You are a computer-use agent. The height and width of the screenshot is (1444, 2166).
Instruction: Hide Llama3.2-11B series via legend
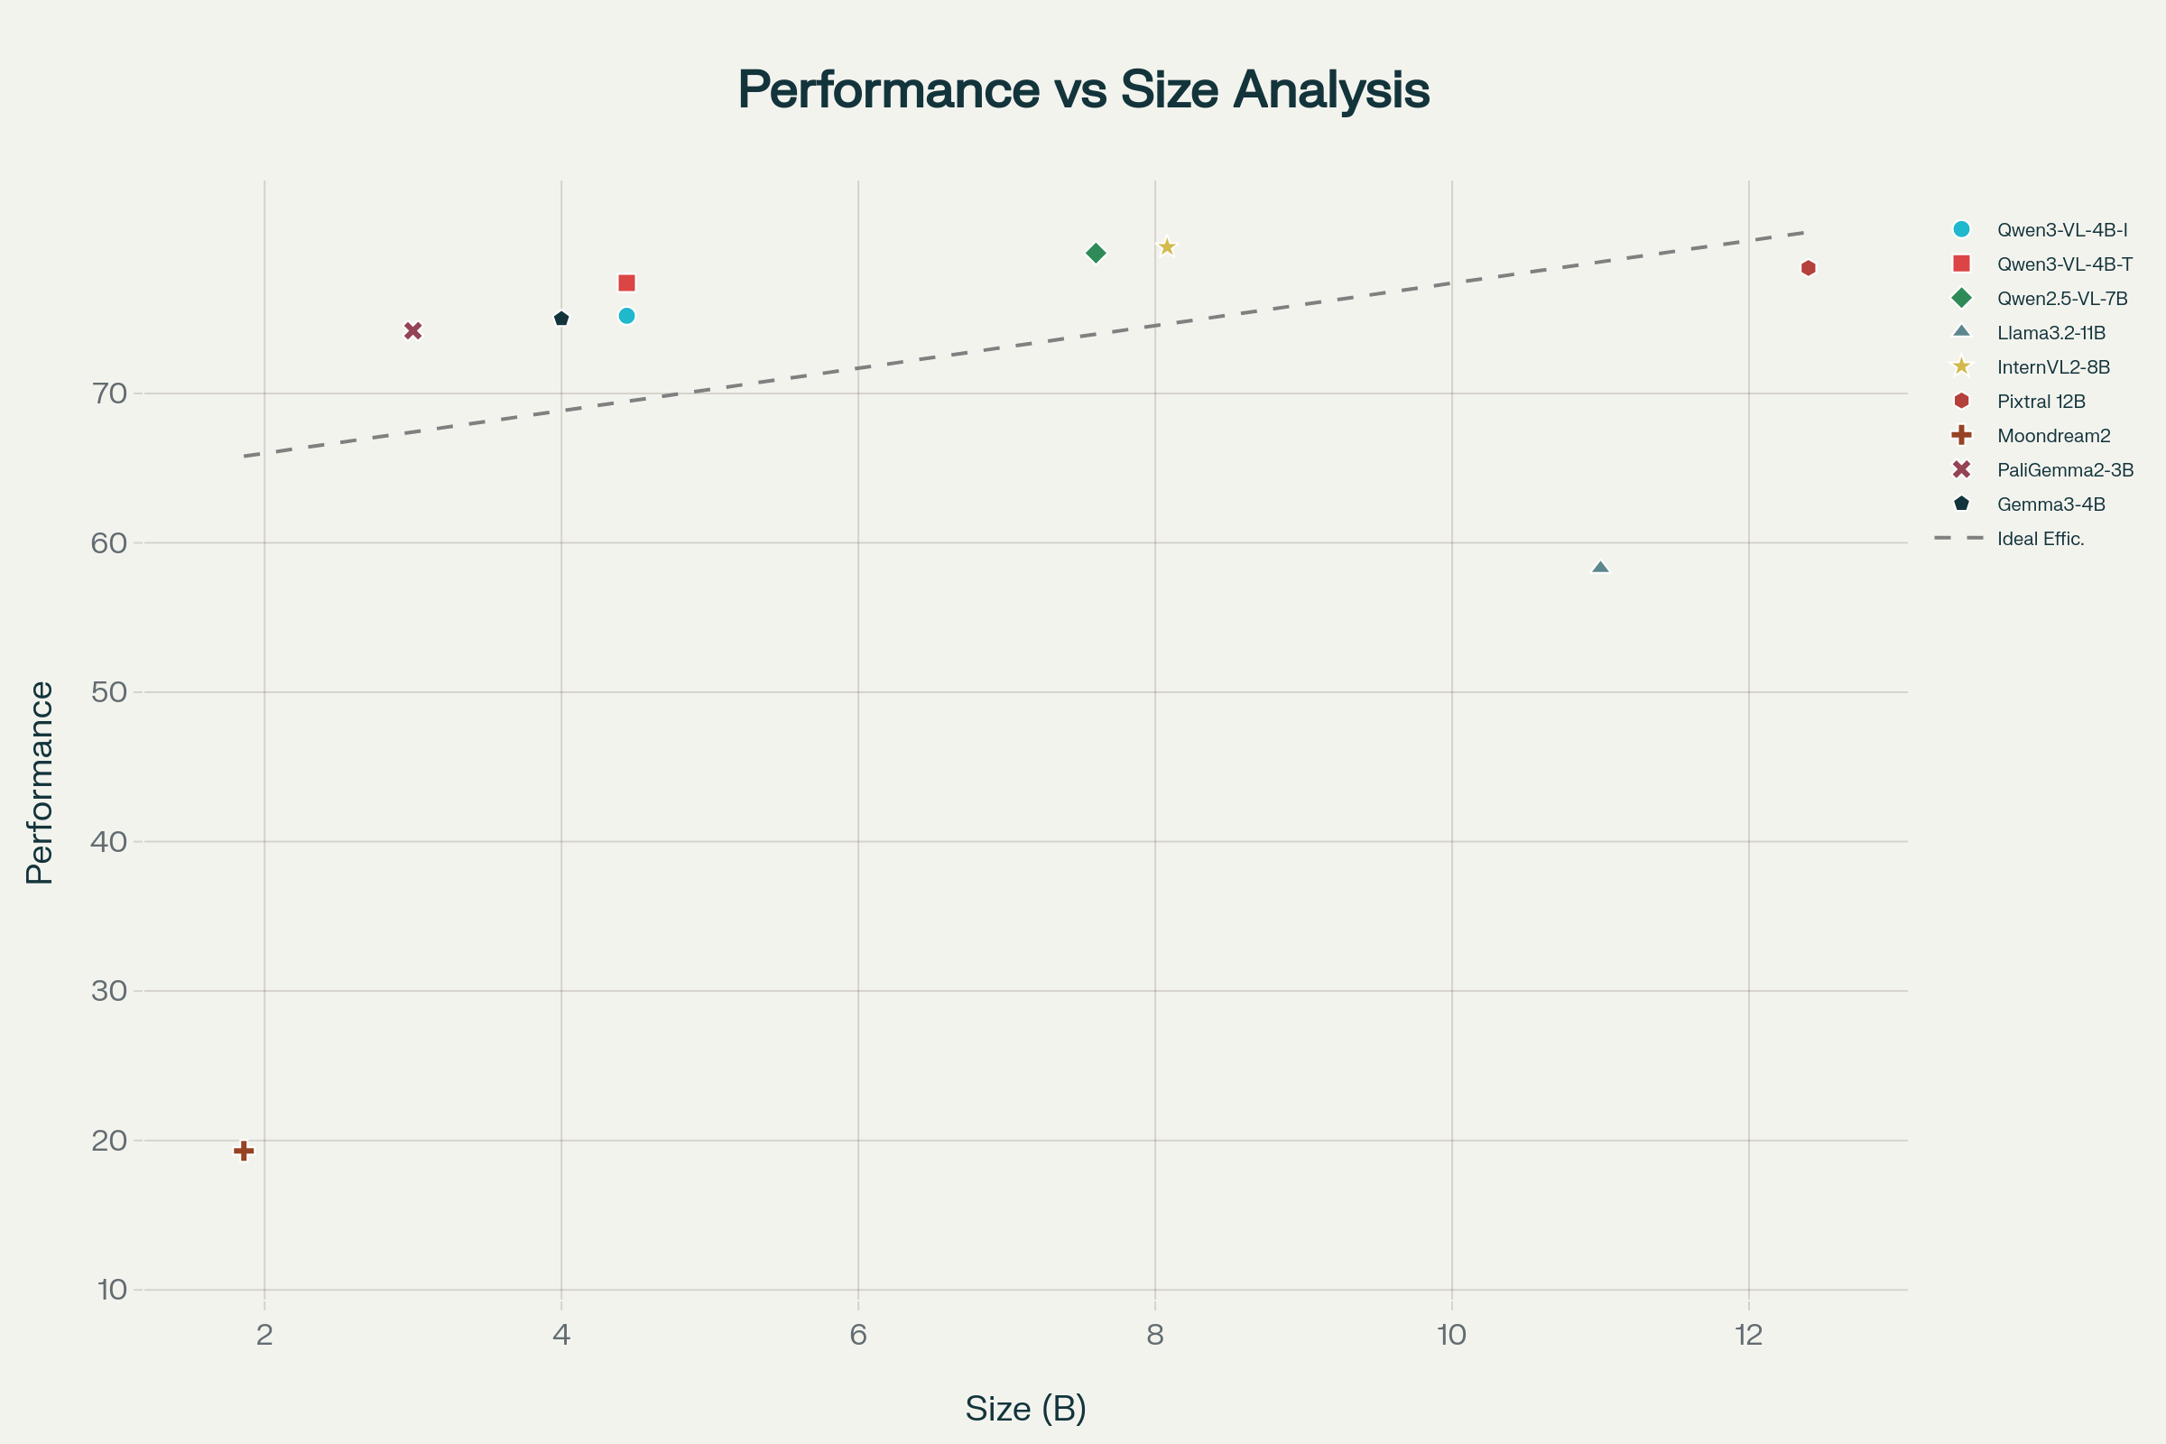(2050, 333)
